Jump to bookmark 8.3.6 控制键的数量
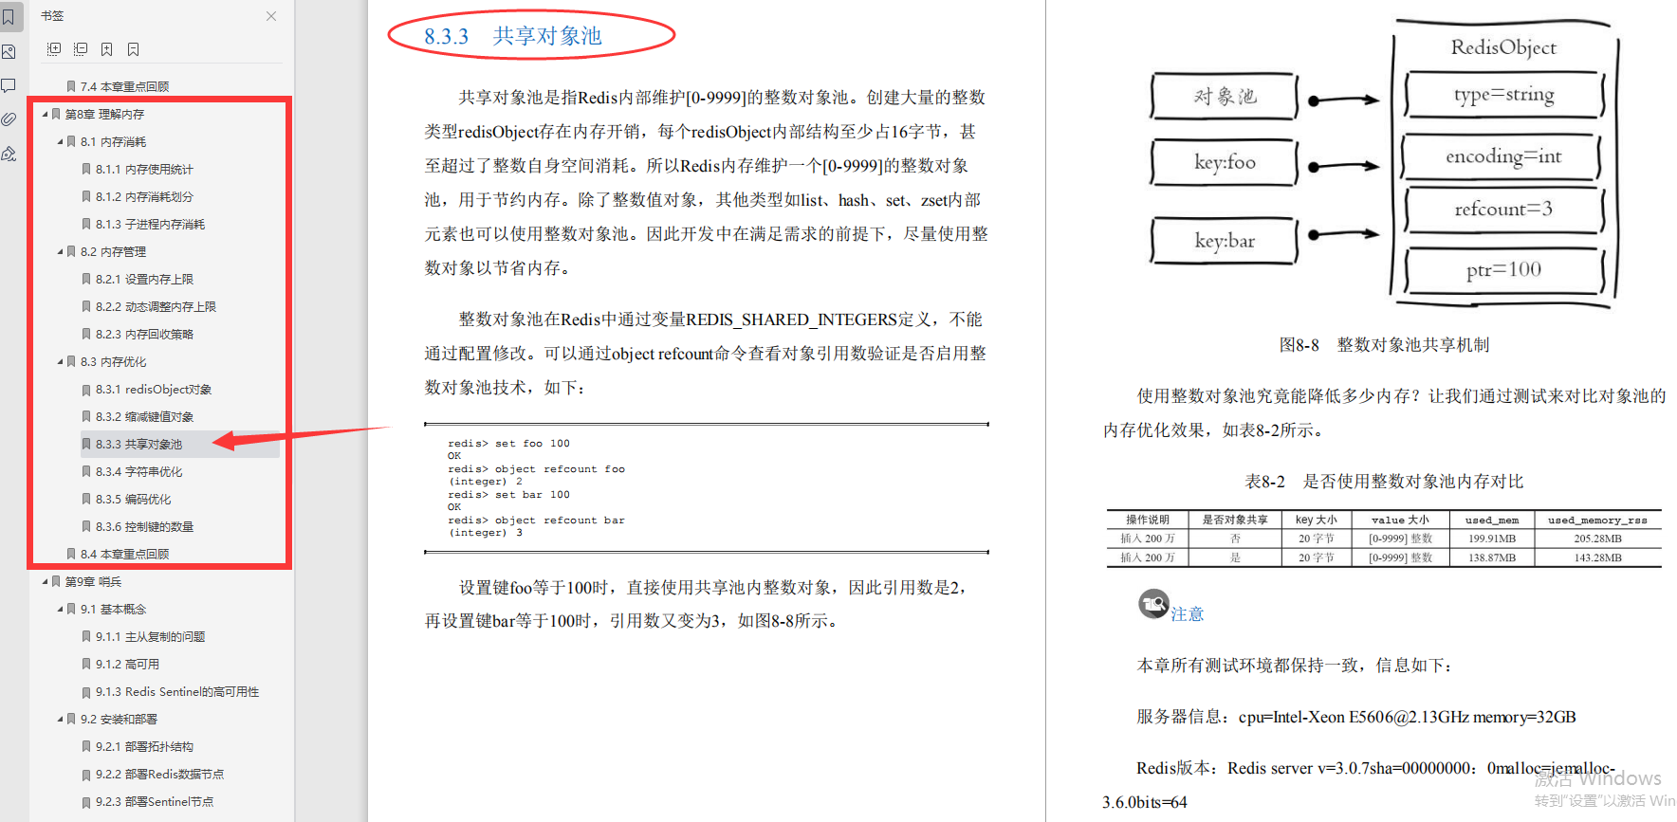This screenshot has width=1677, height=822. coord(144,526)
